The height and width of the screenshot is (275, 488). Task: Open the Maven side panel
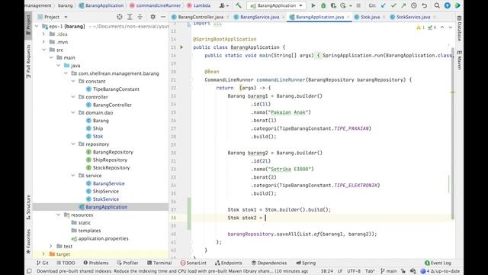[x=459, y=60]
